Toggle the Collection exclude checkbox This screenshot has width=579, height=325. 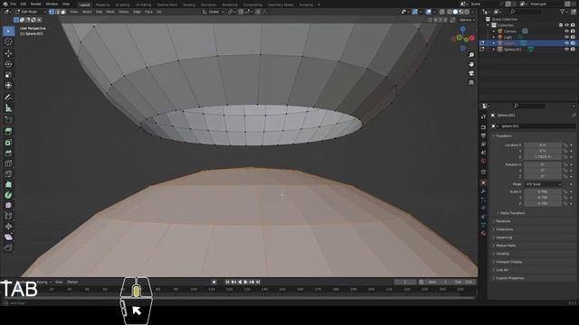click(561, 25)
